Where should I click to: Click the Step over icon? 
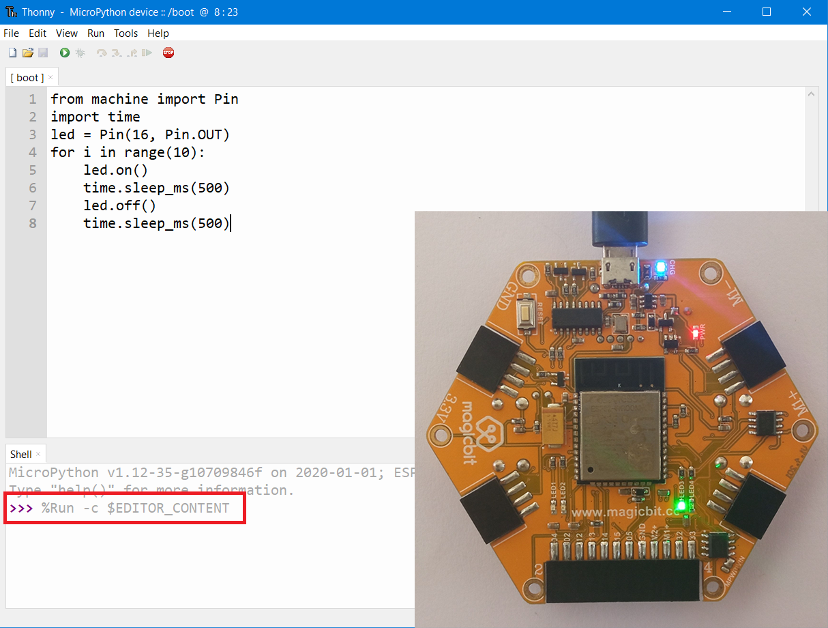point(102,53)
